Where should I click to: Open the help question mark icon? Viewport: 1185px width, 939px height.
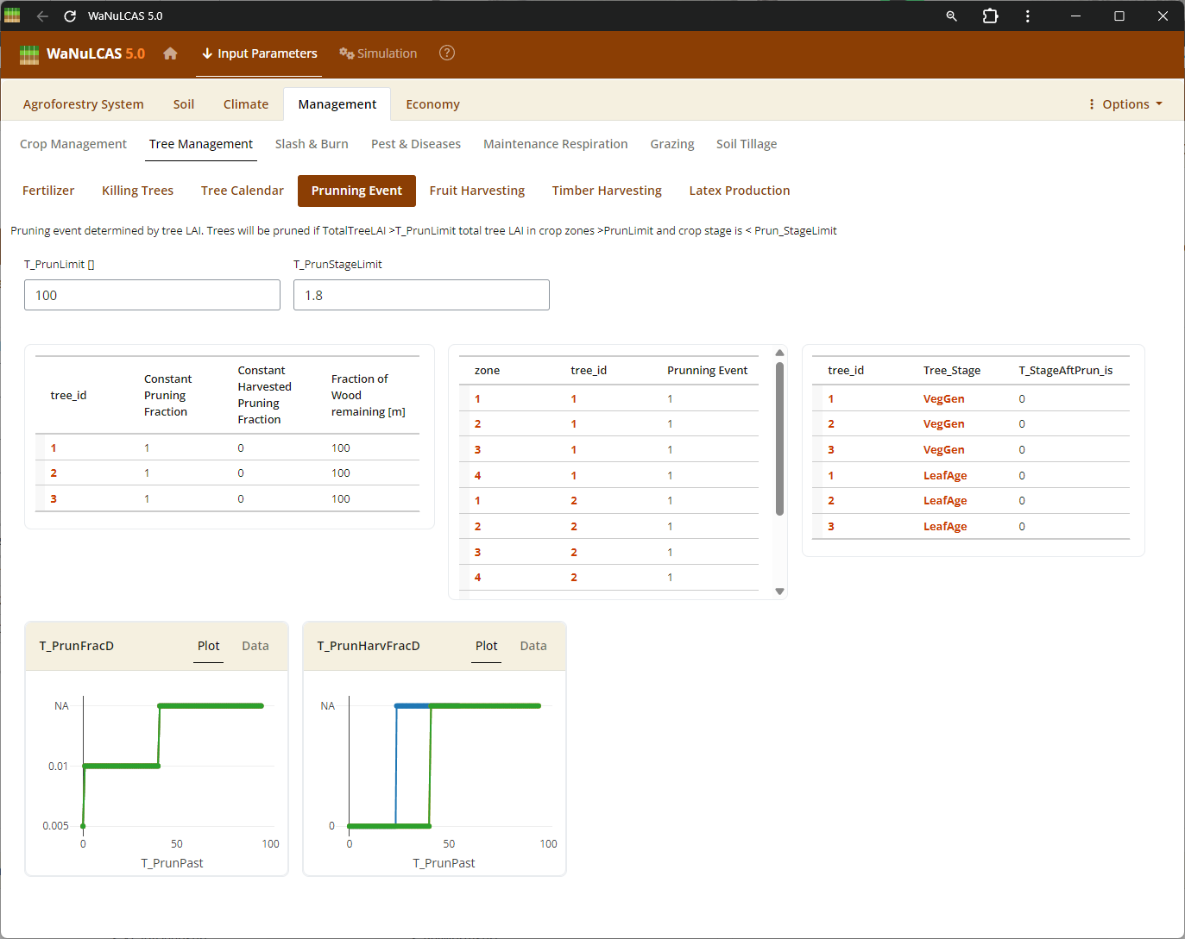446,53
